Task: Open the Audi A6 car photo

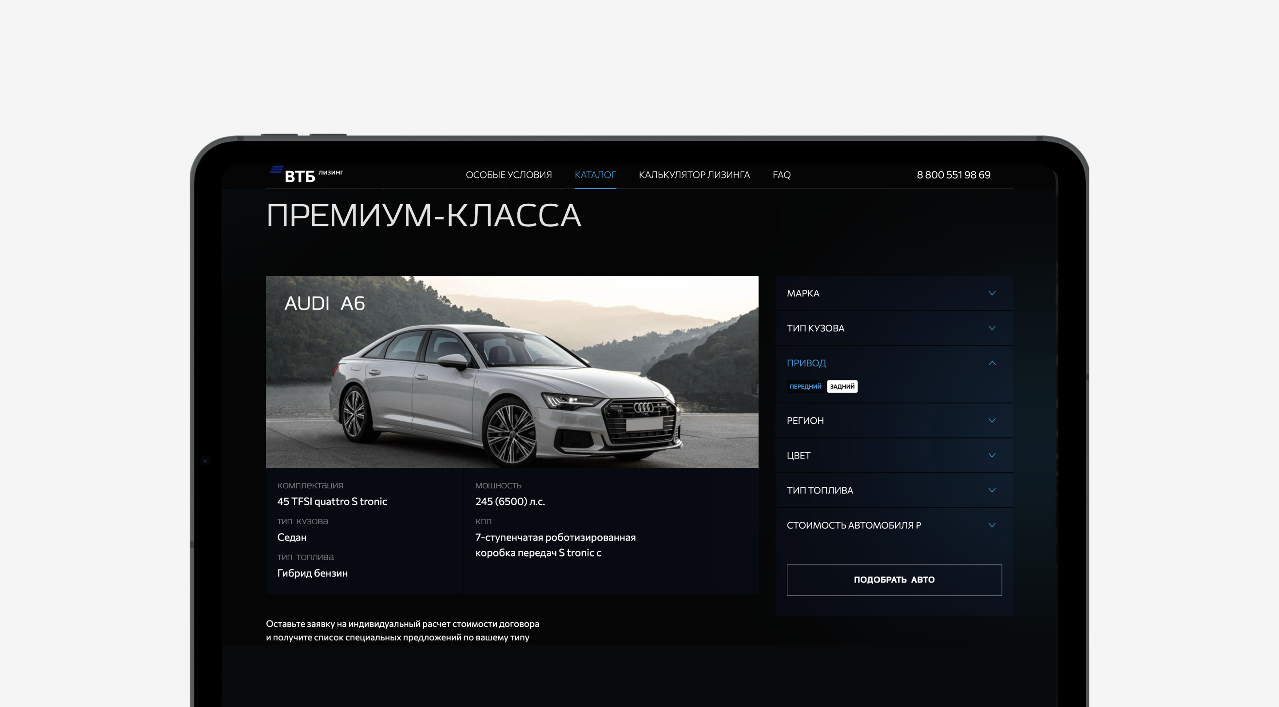Action: (512, 371)
